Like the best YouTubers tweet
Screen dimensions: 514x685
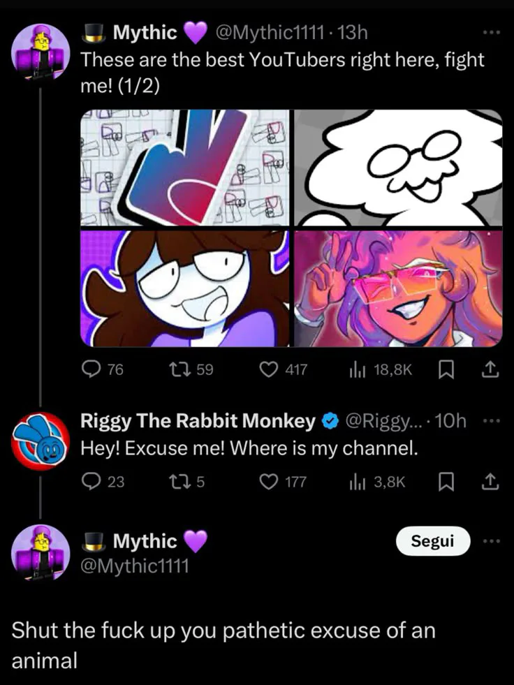270,369
